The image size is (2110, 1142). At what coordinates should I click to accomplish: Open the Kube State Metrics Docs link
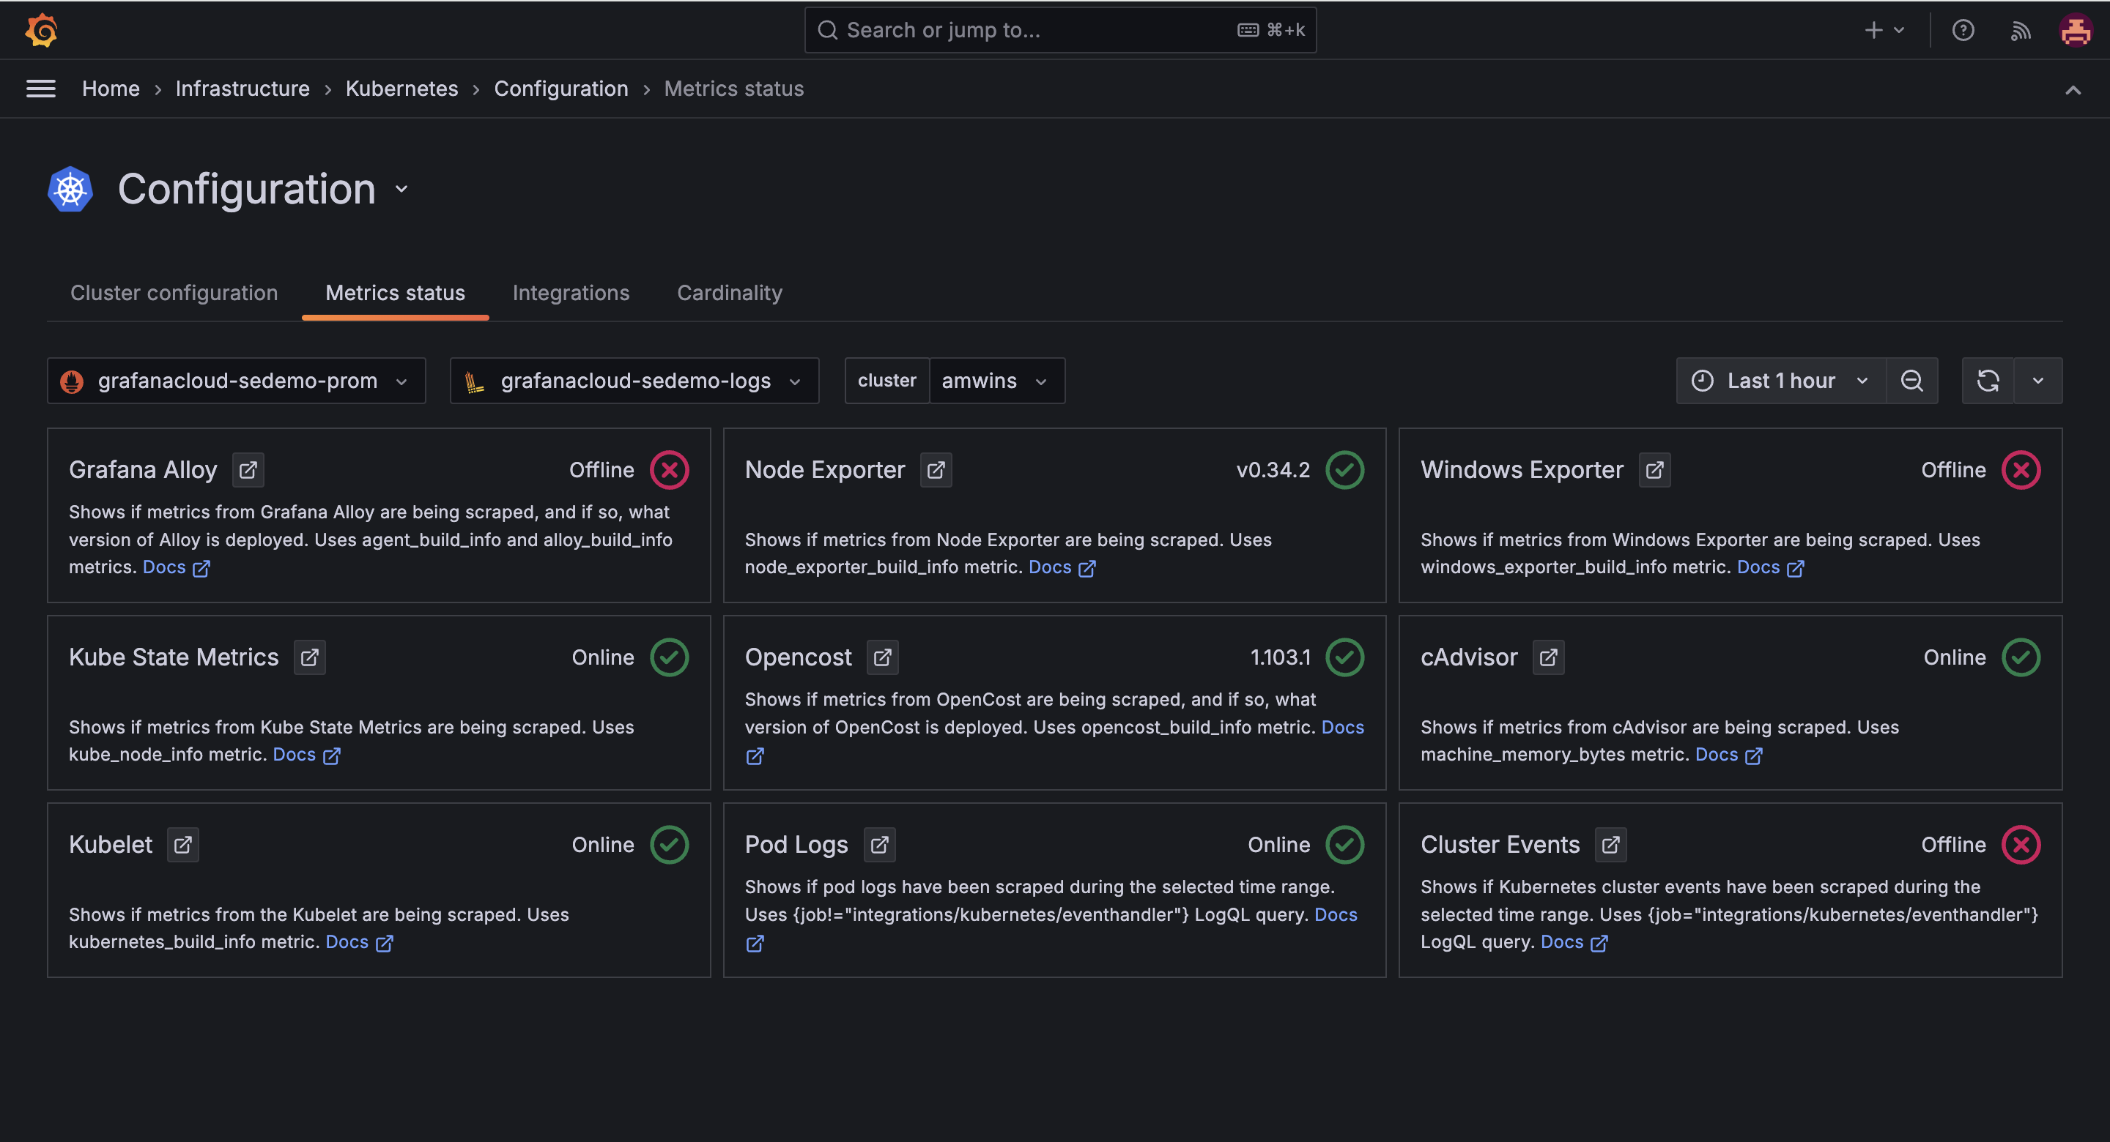[x=295, y=754]
